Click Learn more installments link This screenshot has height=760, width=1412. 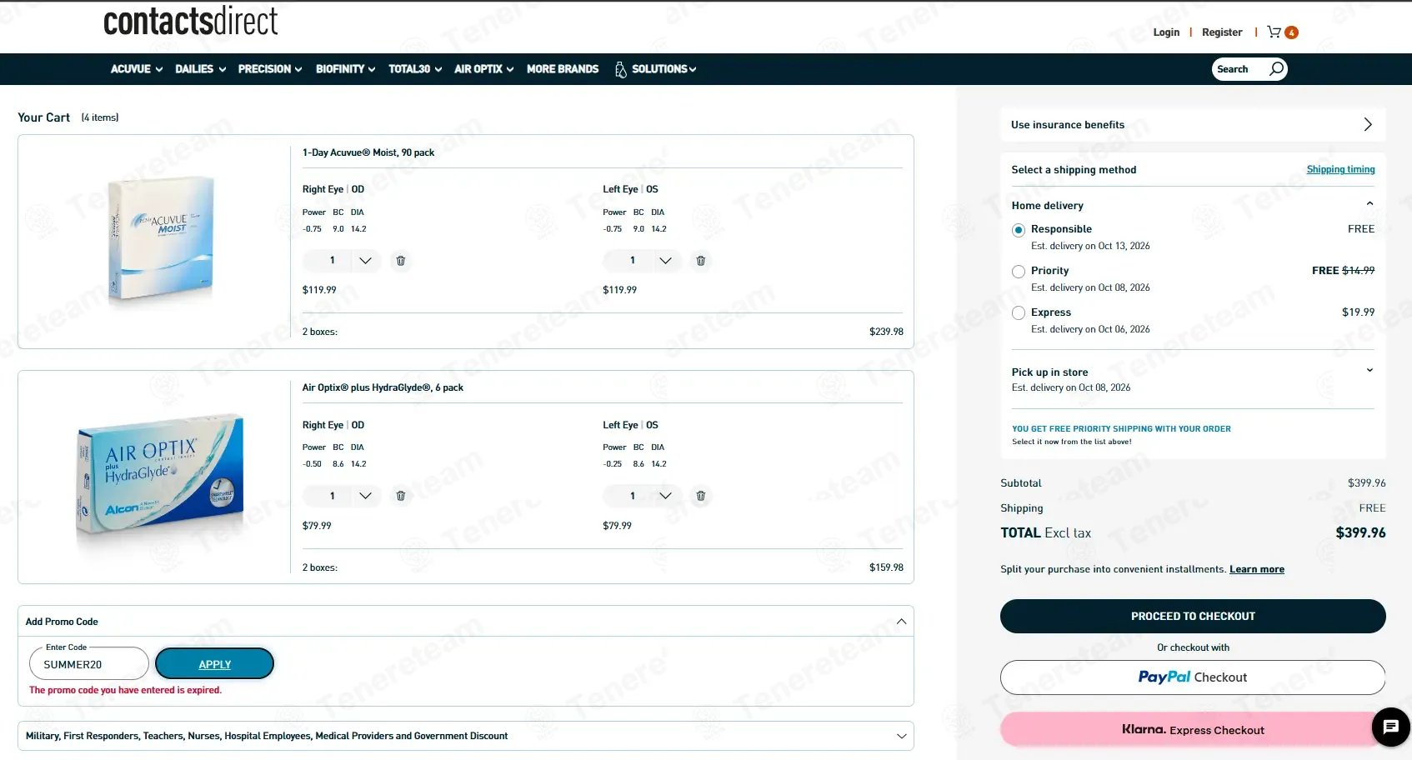tap(1257, 569)
